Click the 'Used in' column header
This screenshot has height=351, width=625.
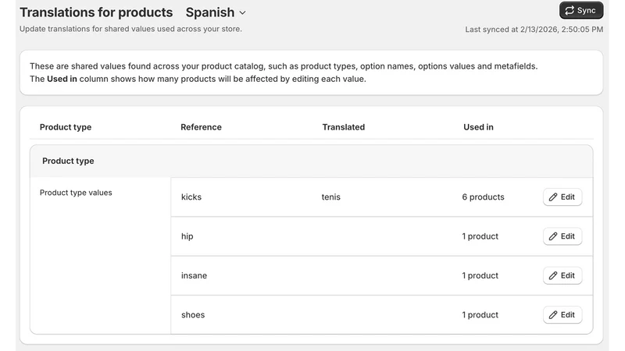tap(478, 127)
